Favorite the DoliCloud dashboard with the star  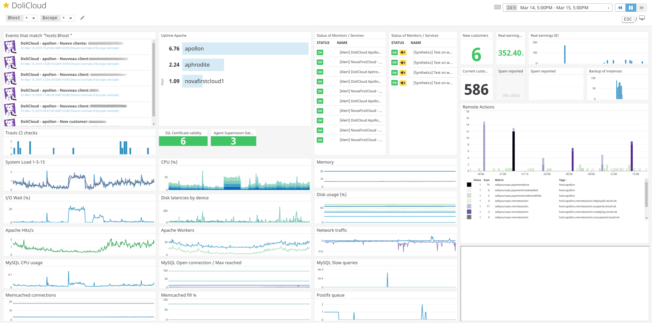point(6,5)
